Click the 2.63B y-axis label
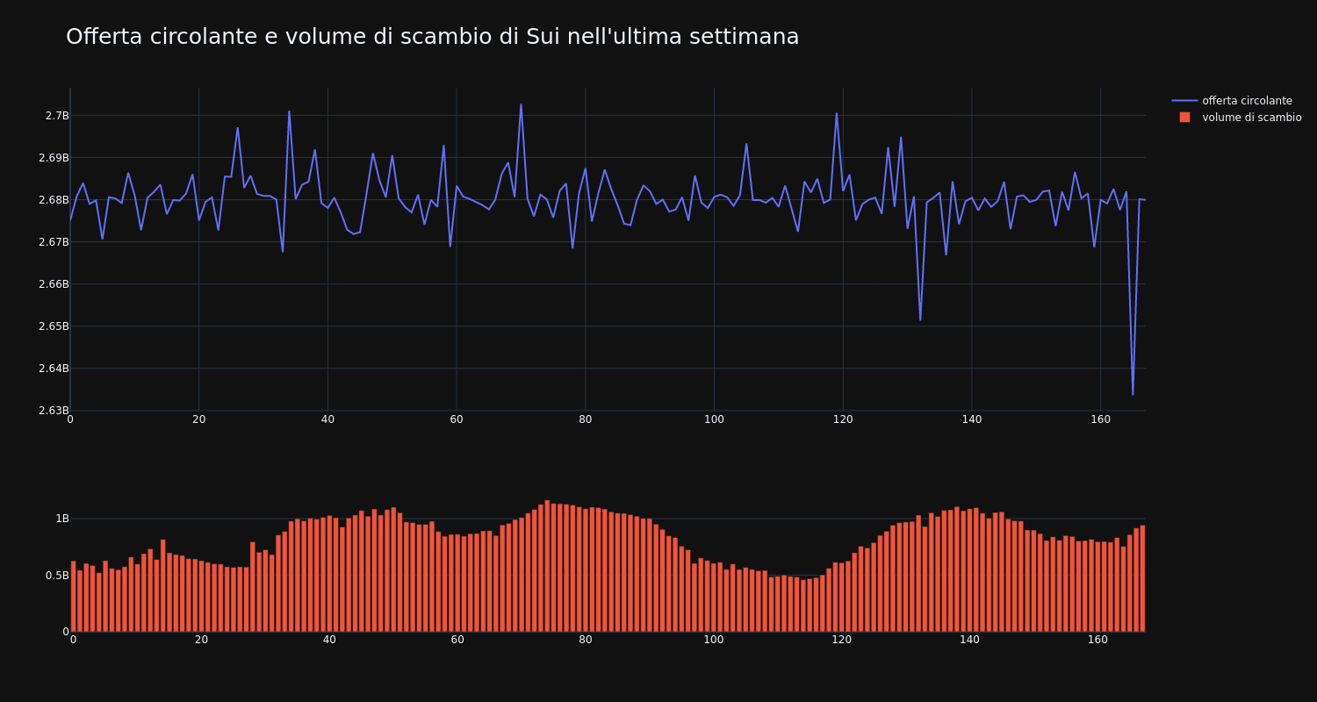The width and height of the screenshot is (1317, 702). (x=54, y=411)
